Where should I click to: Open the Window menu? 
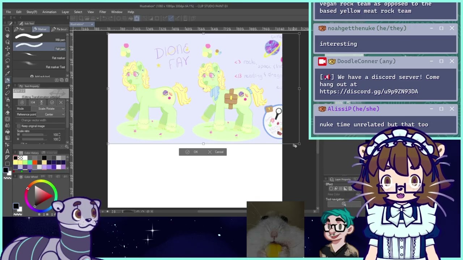click(x=117, y=12)
